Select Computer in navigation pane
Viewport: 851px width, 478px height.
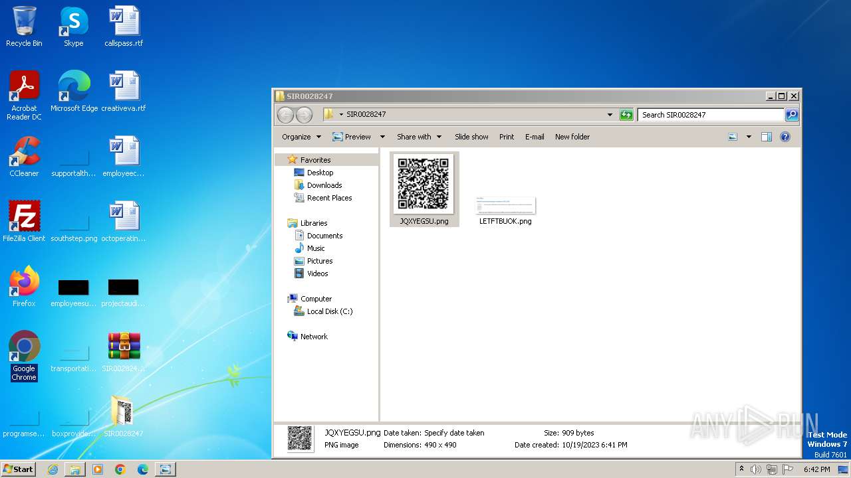coord(316,299)
